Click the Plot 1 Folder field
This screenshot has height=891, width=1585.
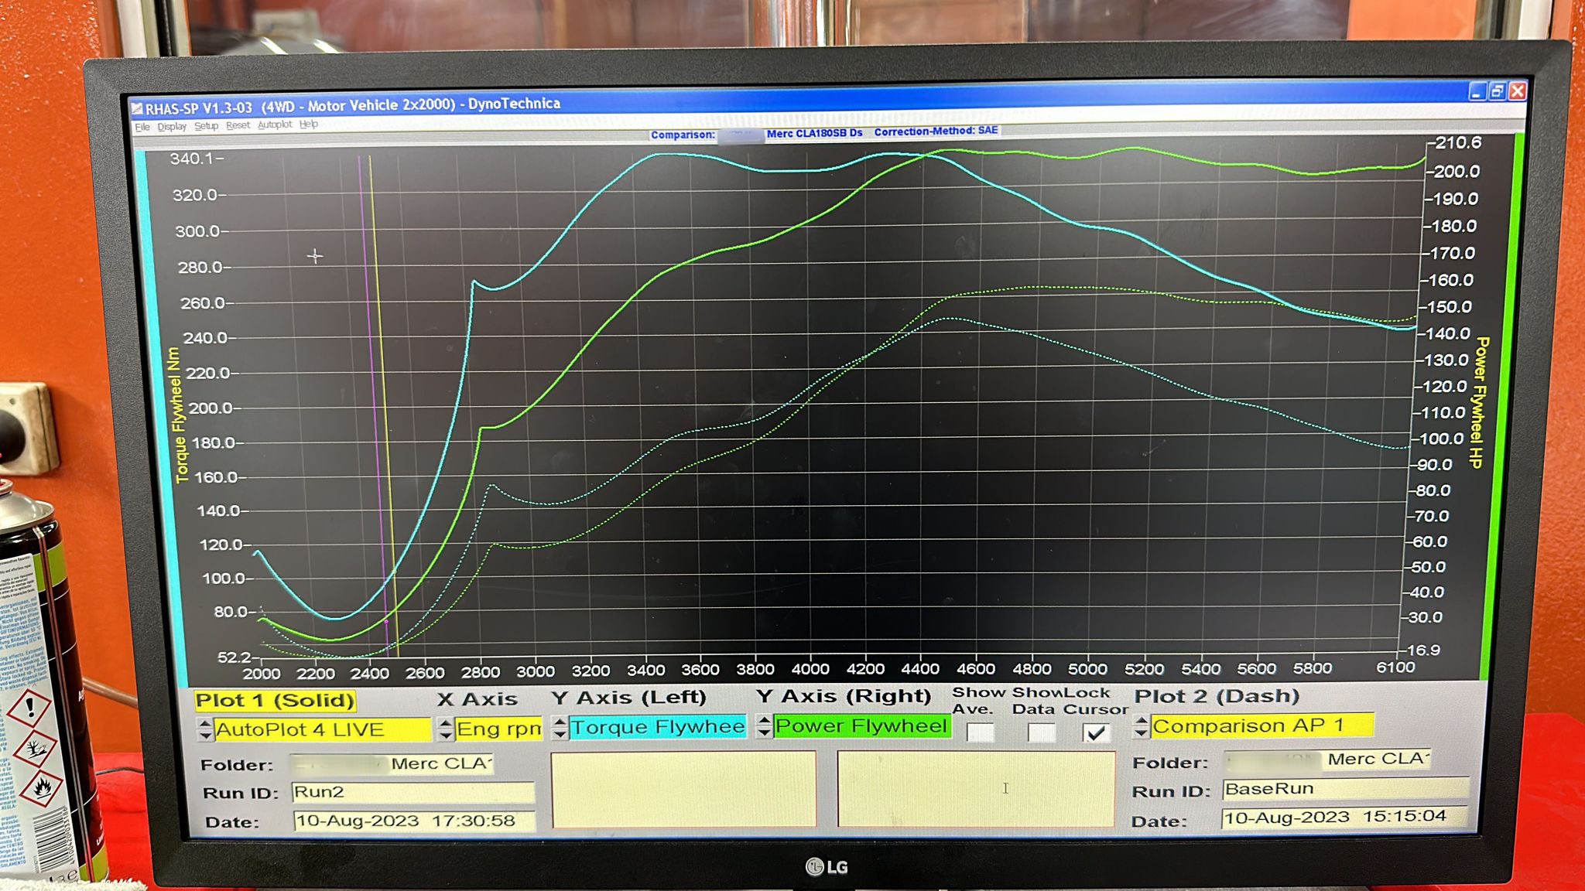point(392,764)
